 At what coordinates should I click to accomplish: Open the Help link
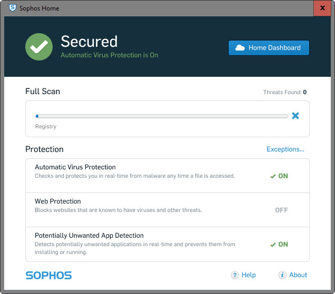(x=249, y=275)
